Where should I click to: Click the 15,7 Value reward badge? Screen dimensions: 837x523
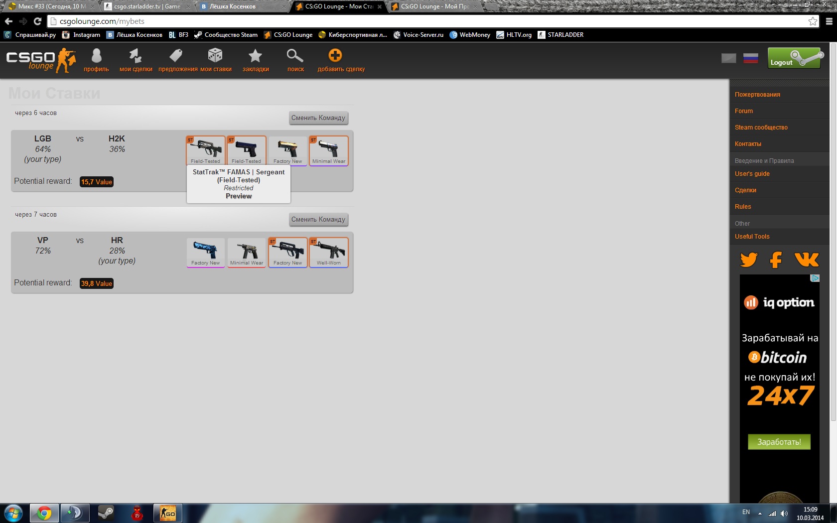[97, 182]
